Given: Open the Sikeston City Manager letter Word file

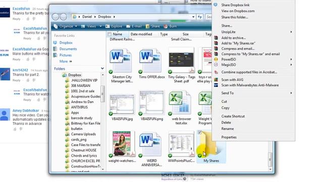Looking at the screenshot, I should tap(121, 61).
